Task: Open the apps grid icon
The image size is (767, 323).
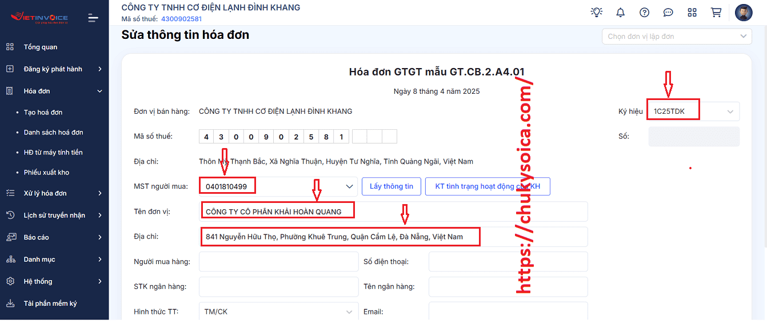Action: pyautogui.click(x=692, y=13)
